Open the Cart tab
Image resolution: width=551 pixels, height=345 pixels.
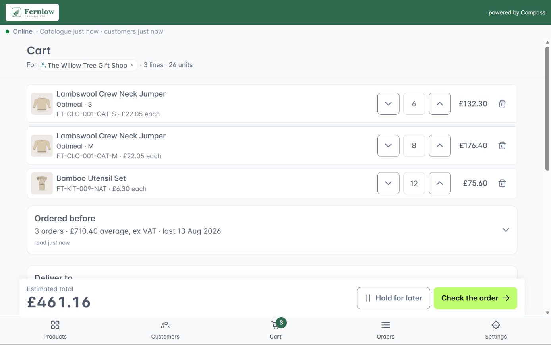point(275,330)
